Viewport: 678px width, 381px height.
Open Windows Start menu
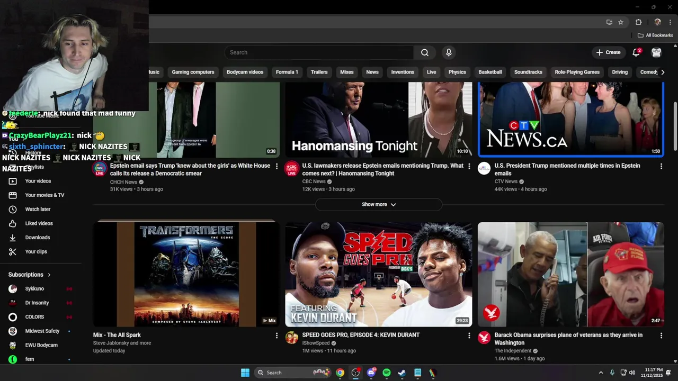click(x=245, y=373)
